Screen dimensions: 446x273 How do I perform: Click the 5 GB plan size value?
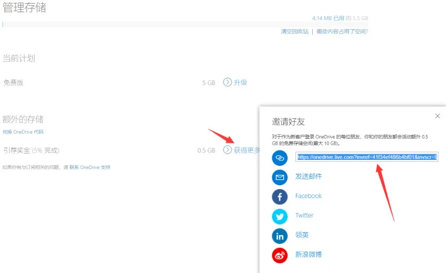209,83
